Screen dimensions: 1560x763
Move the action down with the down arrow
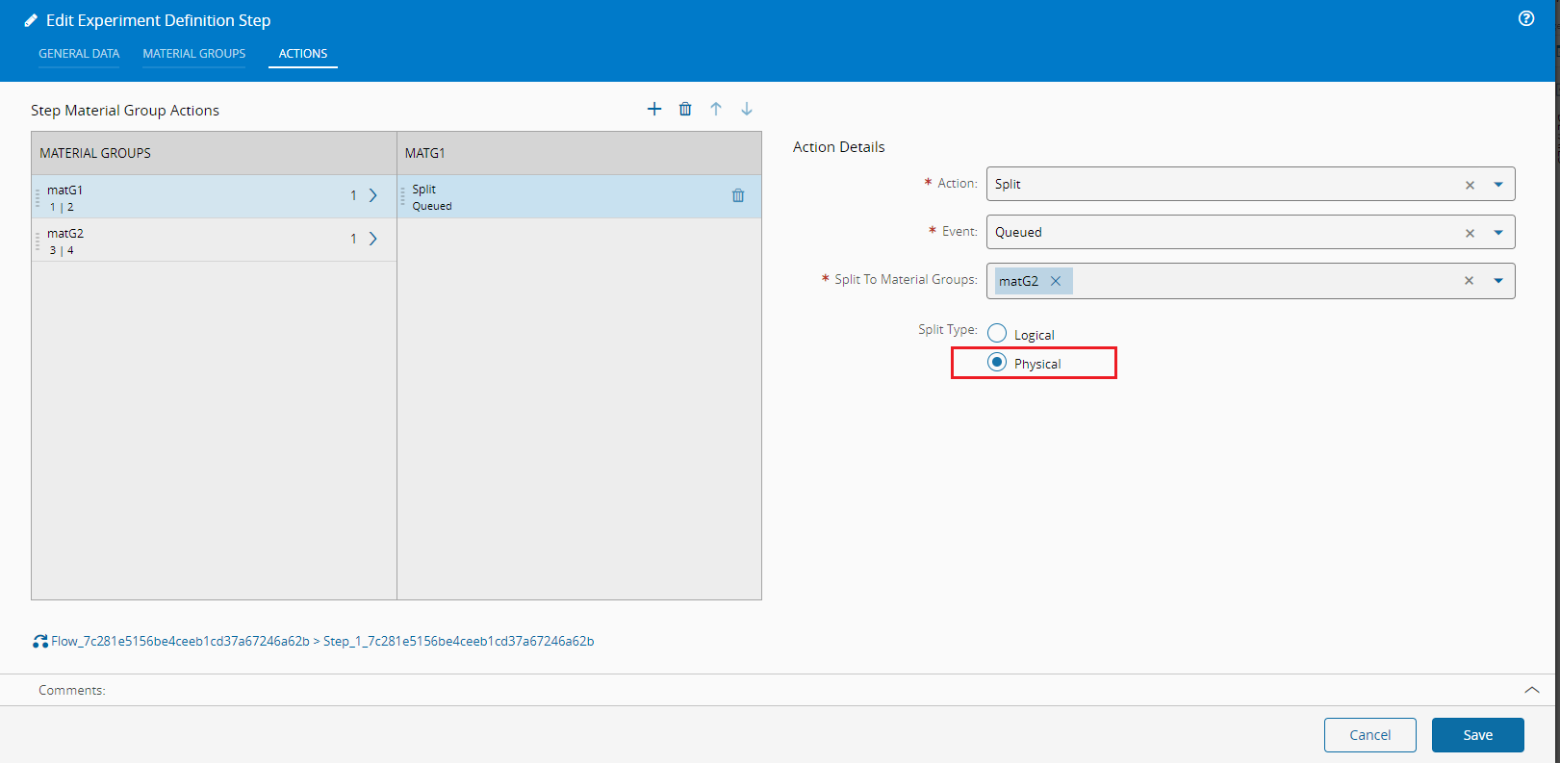click(747, 109)
